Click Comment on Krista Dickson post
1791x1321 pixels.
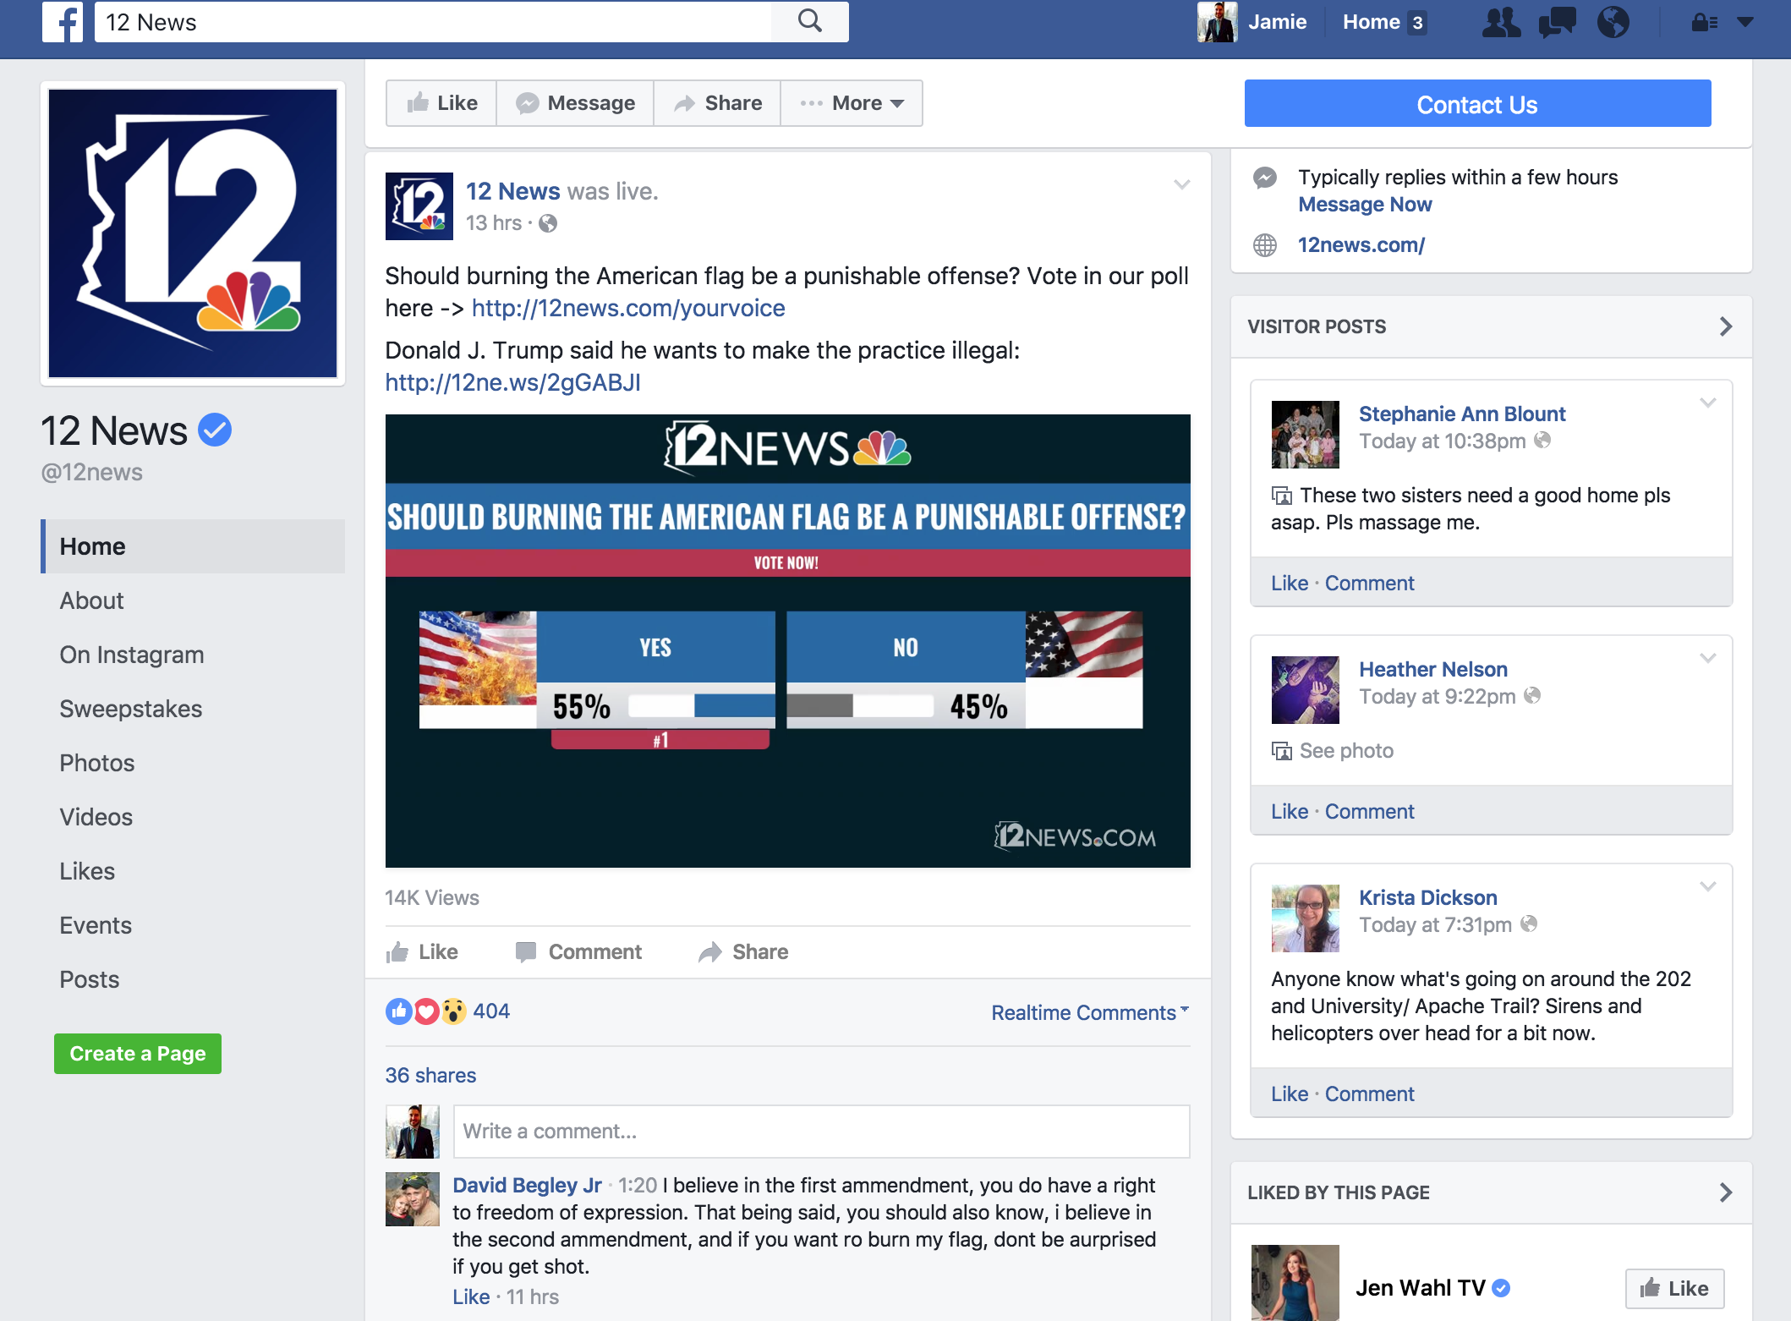coord(1369,1094)
